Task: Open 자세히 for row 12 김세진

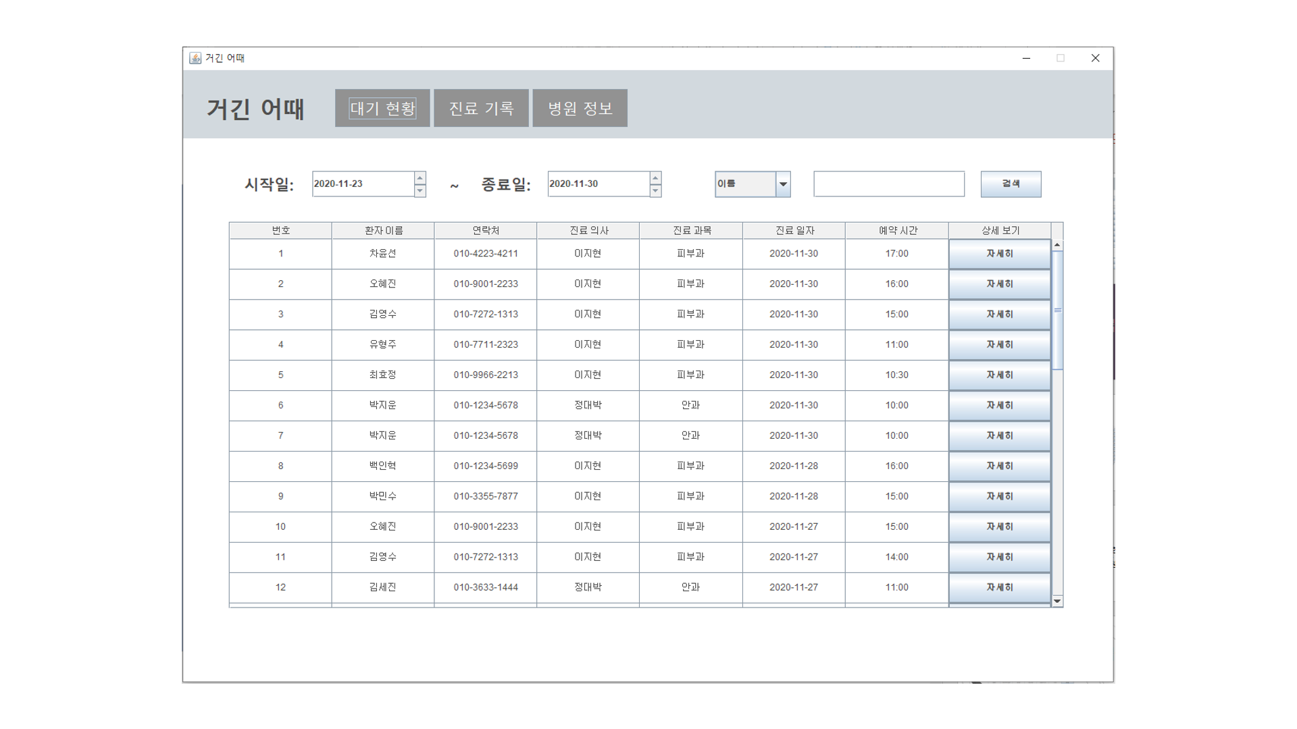Action: 999,587
